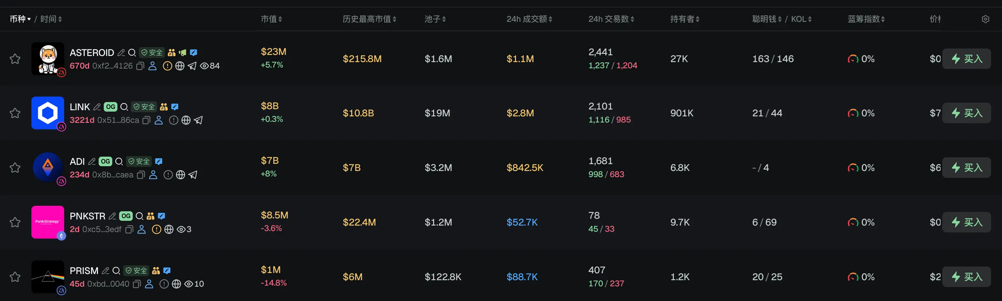This screenshot has width=1002, height=301.
Task: Open the PNKSTR token name
Action: (x=87, y=216)
